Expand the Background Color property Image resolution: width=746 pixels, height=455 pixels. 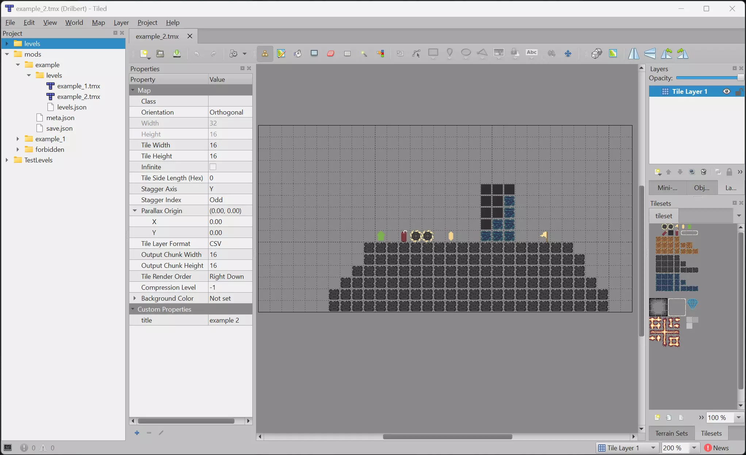click(135, 298)
